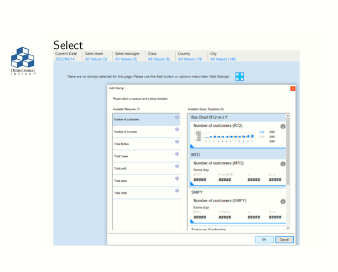Click info icon beside Total Bottles
338x272 pixels.
point(177,142)
